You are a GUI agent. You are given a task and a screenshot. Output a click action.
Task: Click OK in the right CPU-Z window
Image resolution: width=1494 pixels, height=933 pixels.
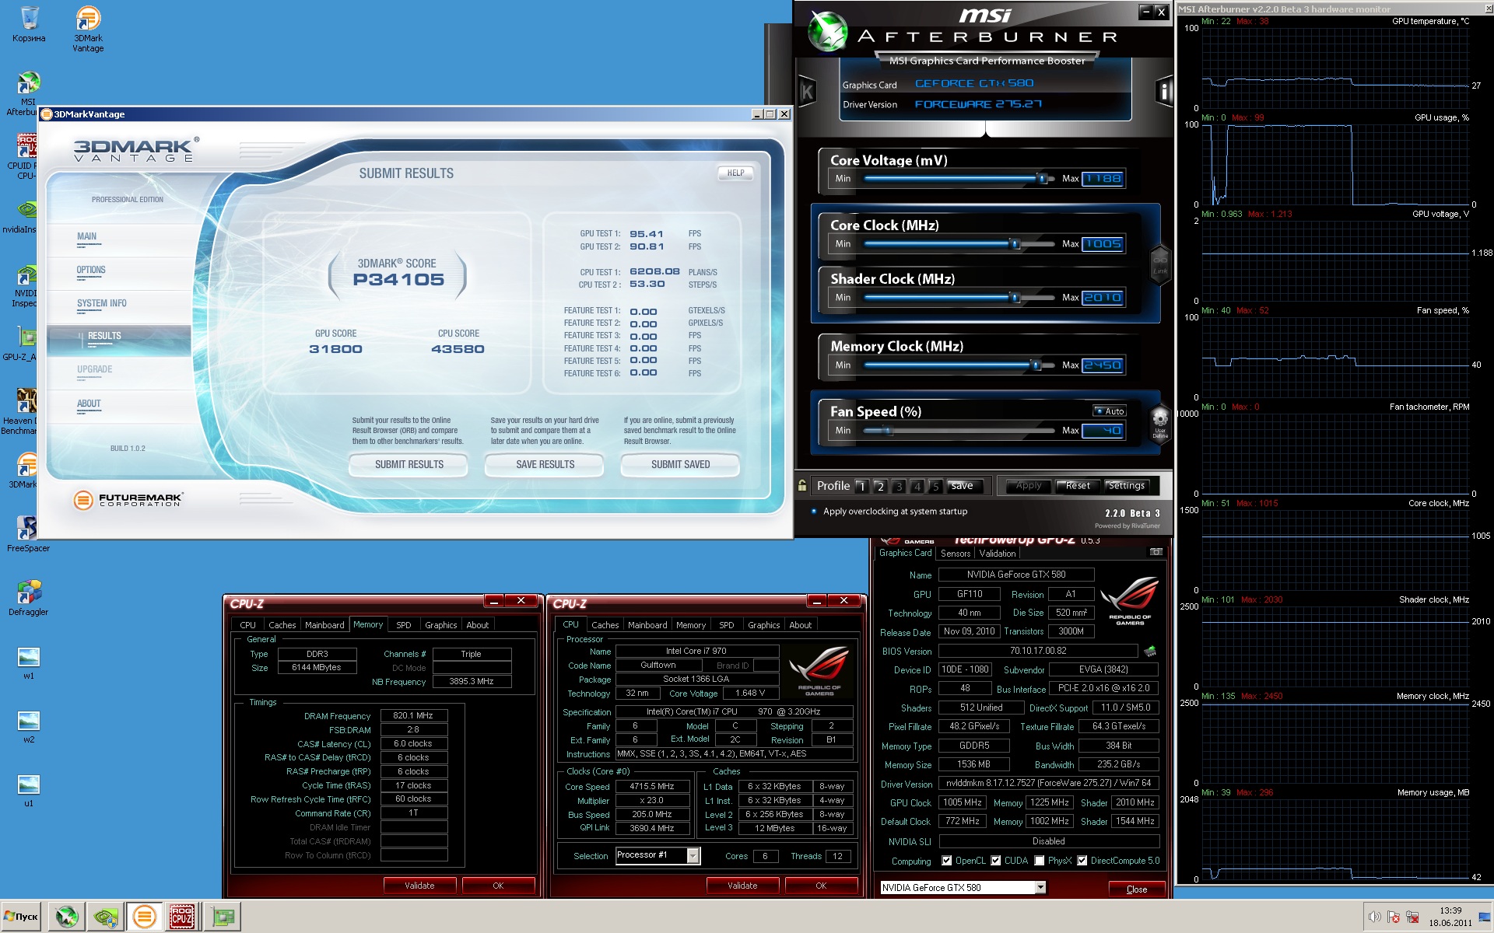[821, 886]
